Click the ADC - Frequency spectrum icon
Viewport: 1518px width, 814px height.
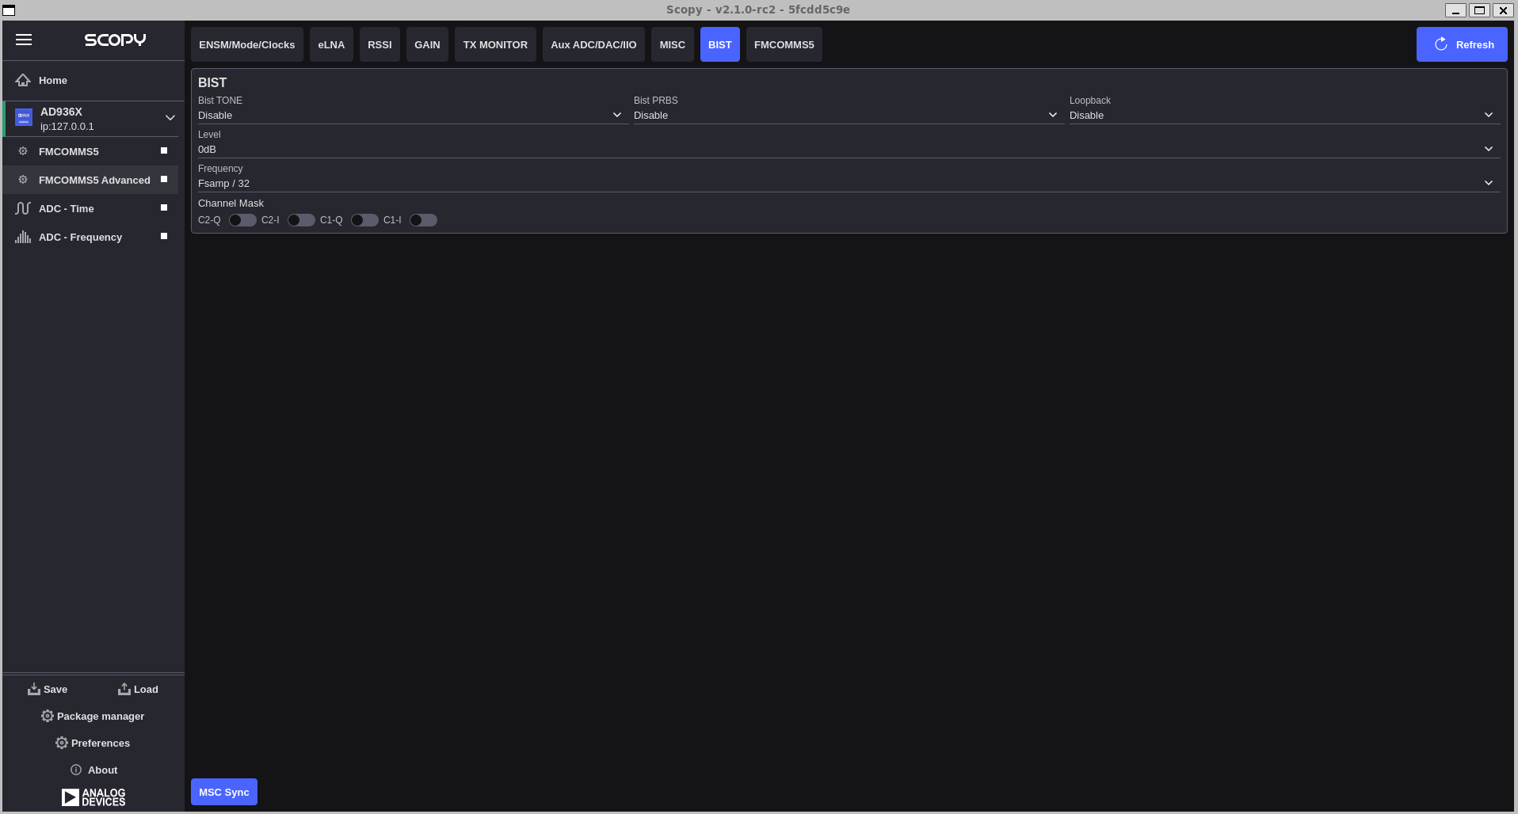(23, 237)
